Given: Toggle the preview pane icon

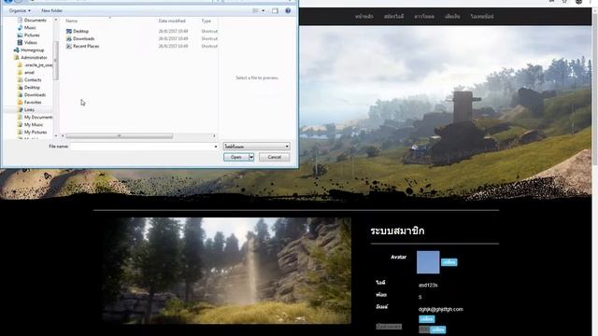Looking at the screenshot, I should coord(275,10).
